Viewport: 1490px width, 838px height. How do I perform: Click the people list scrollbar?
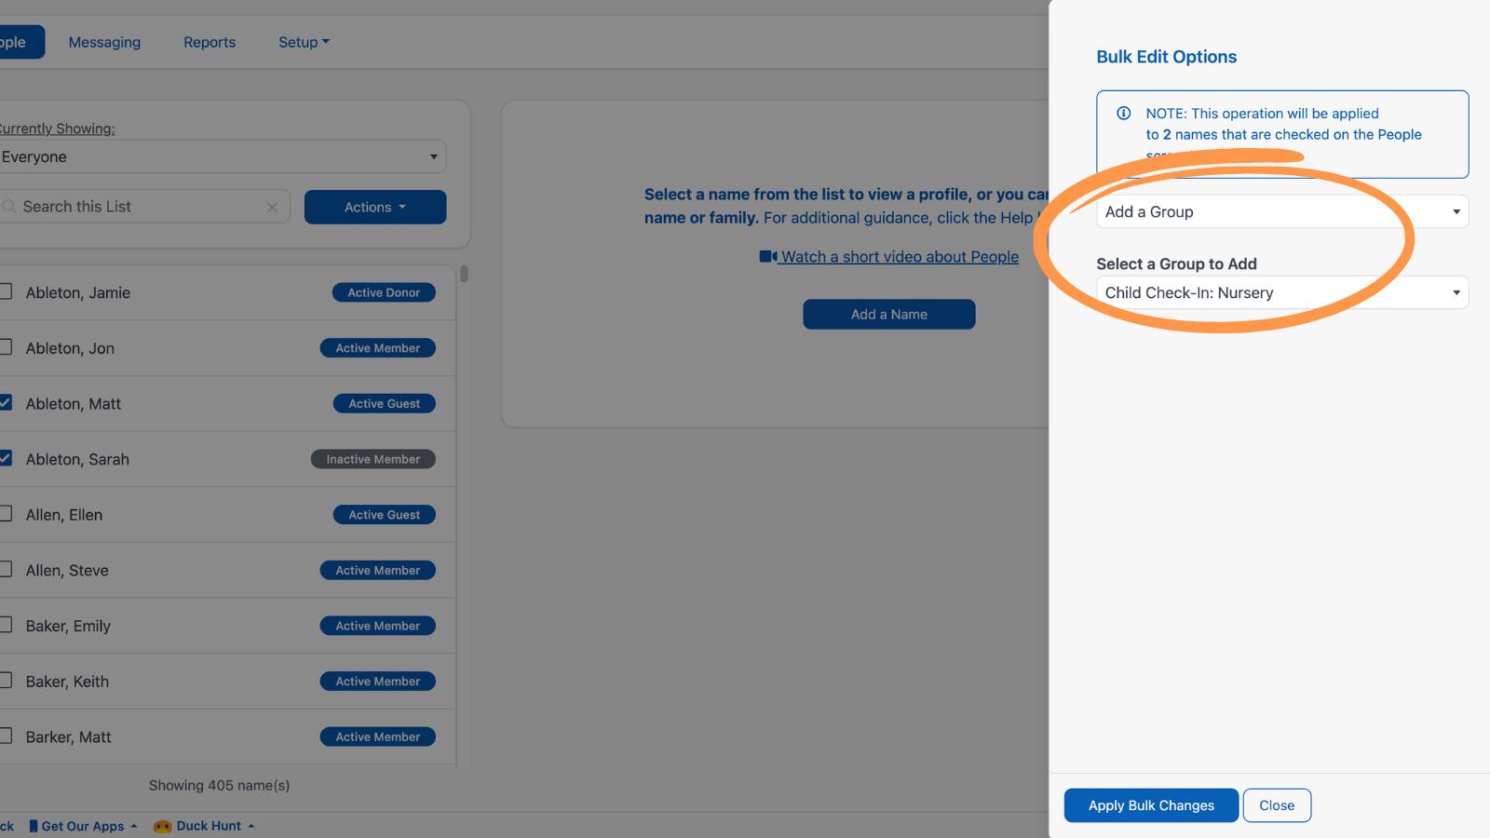click(464, 274)
